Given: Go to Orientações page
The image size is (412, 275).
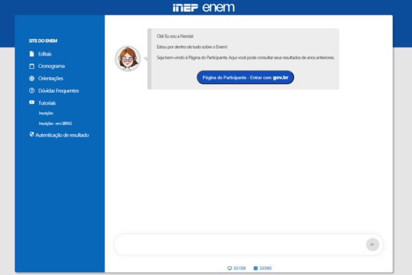Looking at the screenshot, I should 51,78.
